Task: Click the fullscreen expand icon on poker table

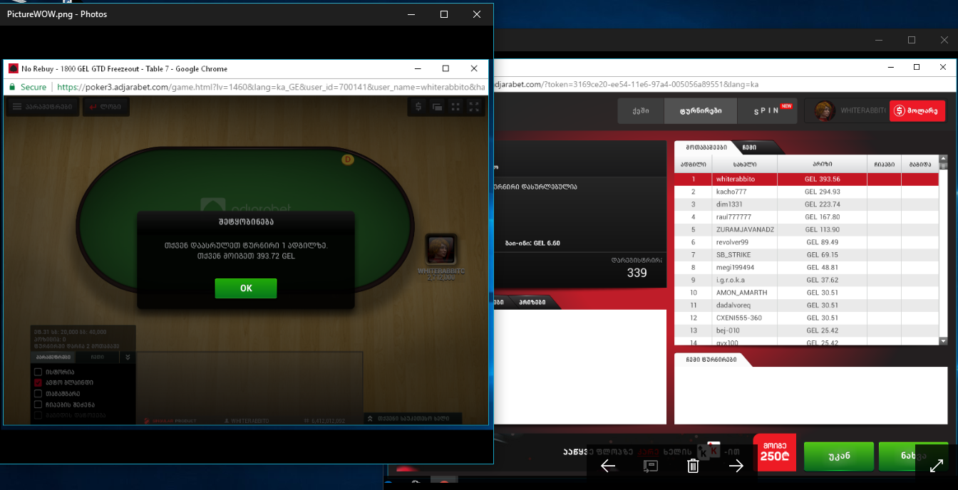Action: click(474, 107)
